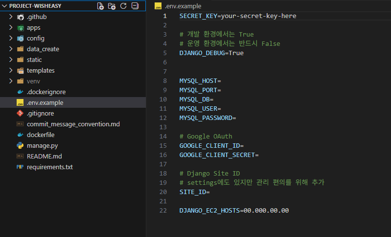391x237 pixels.
Task: Click the New File icon in explorer header
Action: click(100, 6)
